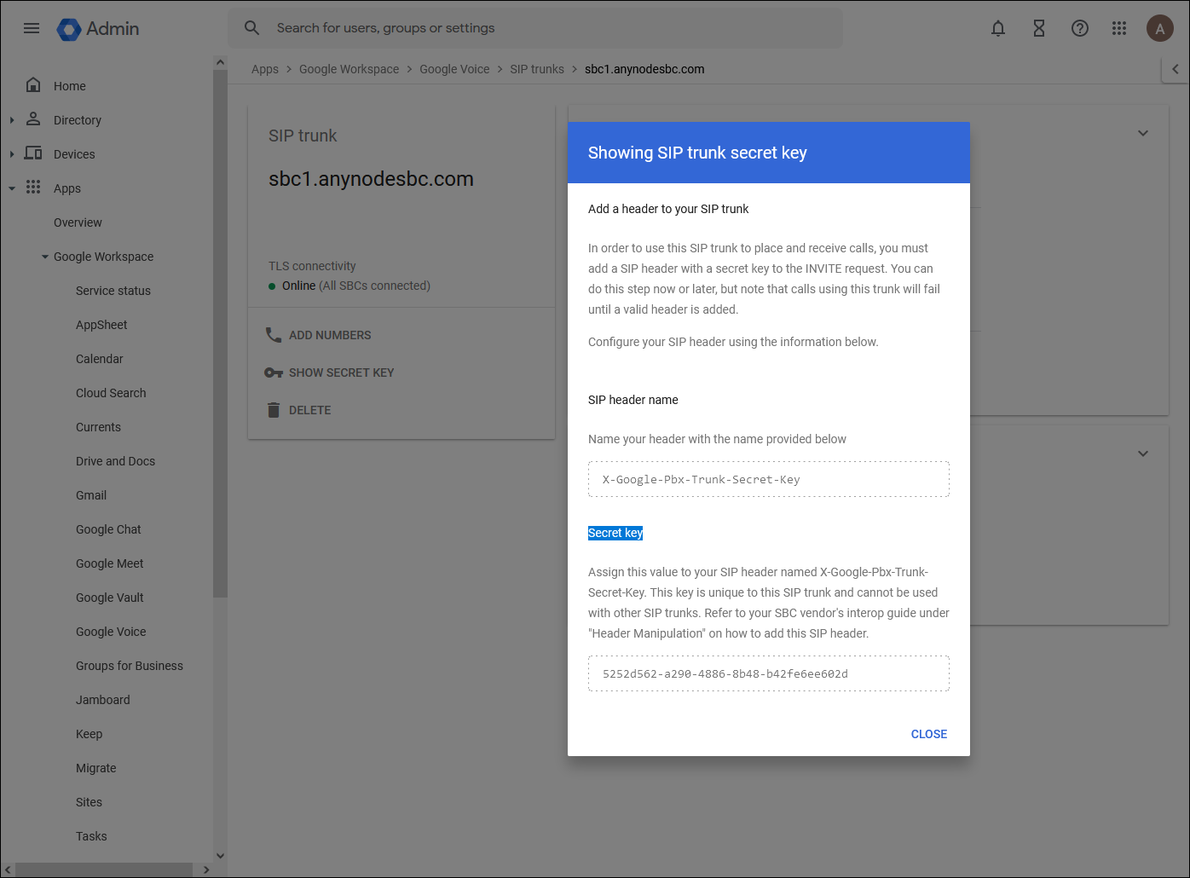Click the Apps grid icon in sidebar
This screenshot has width=1190, height=878.
pos(33,187)
